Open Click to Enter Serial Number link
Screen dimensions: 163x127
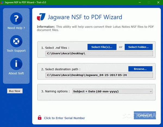[x=64, y=118]
